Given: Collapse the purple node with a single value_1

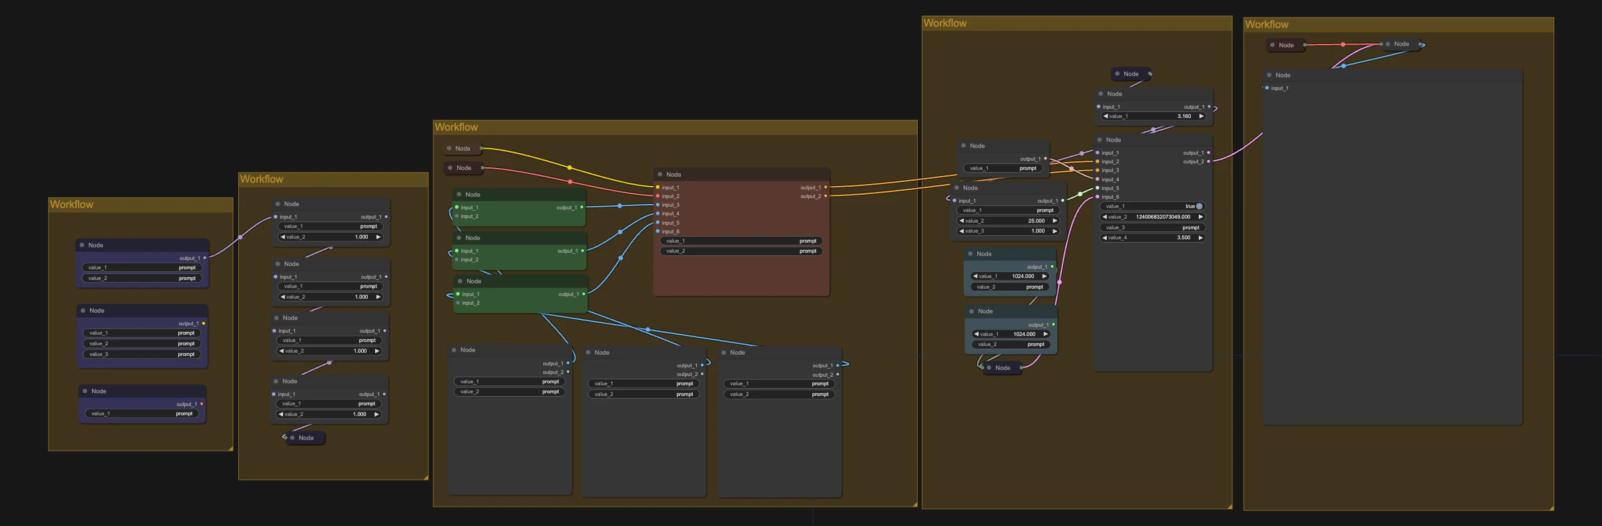Looking at the screenshot, I should tap(85, 391).
